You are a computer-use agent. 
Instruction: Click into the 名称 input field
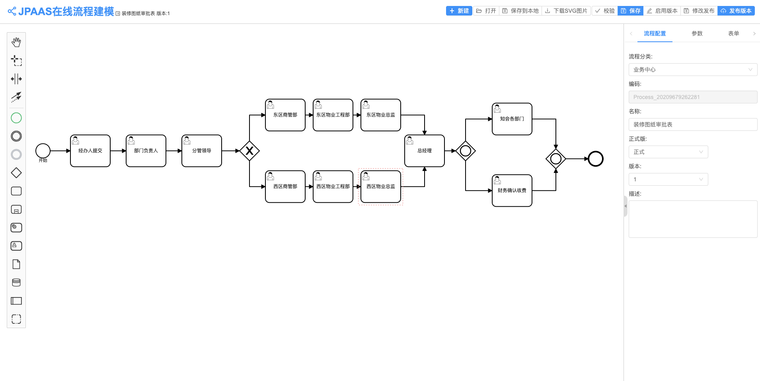[x=693, y=124]
